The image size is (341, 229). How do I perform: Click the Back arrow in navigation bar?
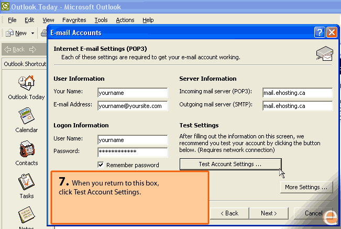pos(7,49)
